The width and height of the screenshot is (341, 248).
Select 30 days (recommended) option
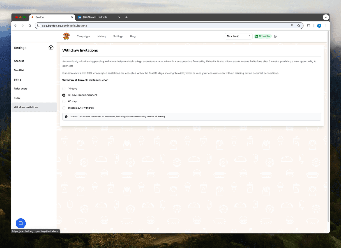[x=64, y=95]
